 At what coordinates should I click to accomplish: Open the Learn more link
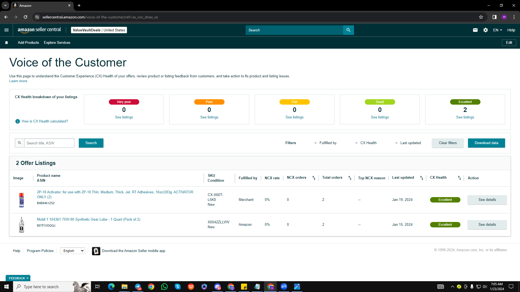tap(18, 81)
